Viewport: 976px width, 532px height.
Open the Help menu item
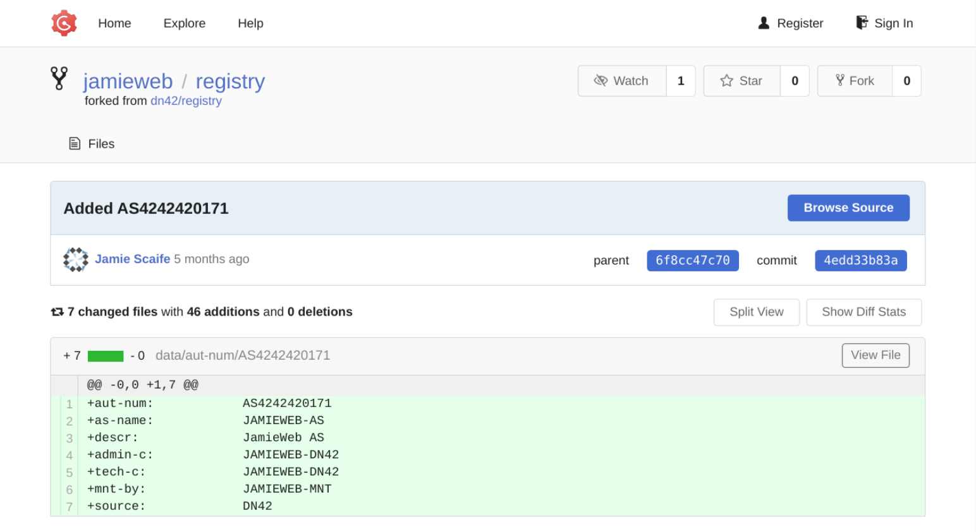(250, 23)
